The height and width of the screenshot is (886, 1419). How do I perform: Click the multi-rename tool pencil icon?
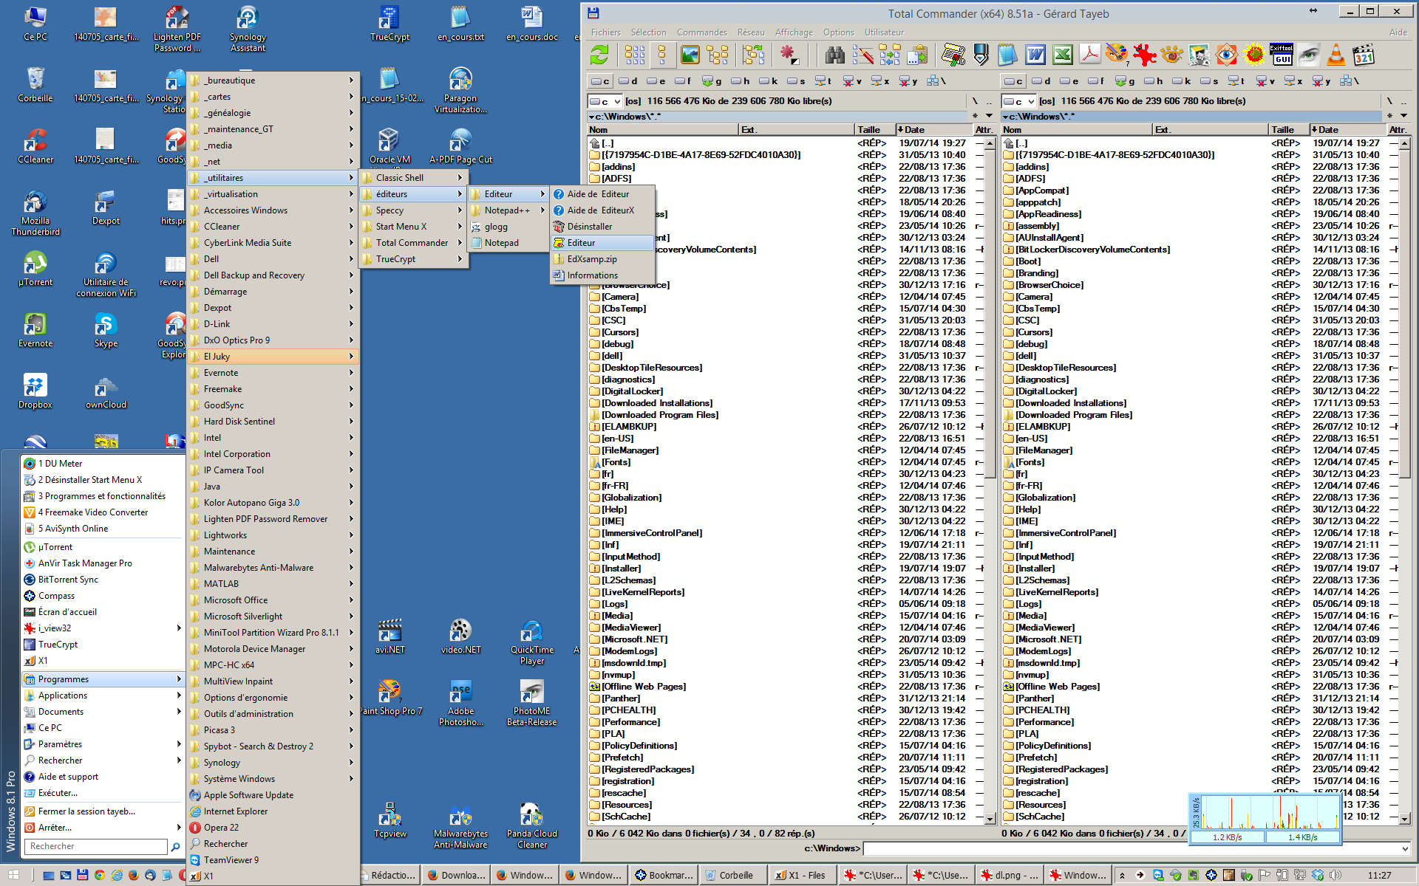(x=862, y=55)
